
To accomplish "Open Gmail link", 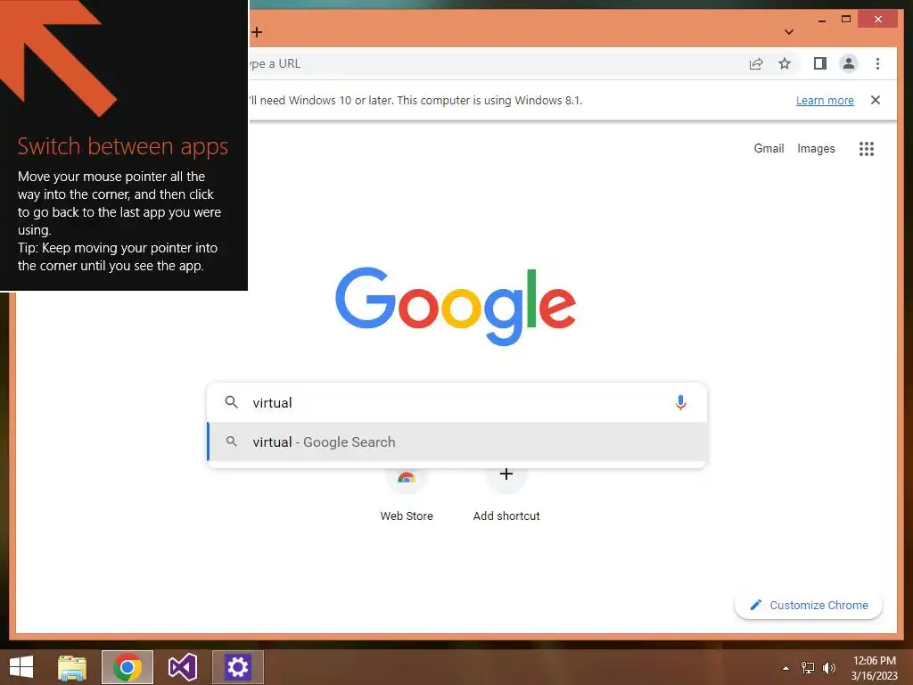I will (769, 149).
